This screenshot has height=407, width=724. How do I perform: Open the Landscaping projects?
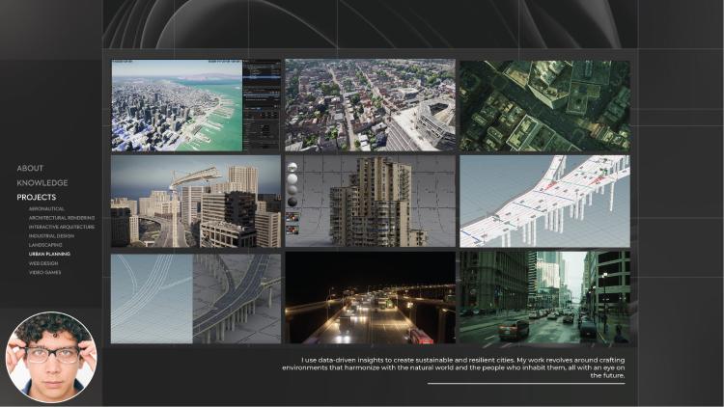pos(45,245)
